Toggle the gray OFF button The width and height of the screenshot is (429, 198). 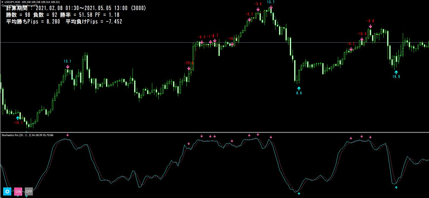29,192
